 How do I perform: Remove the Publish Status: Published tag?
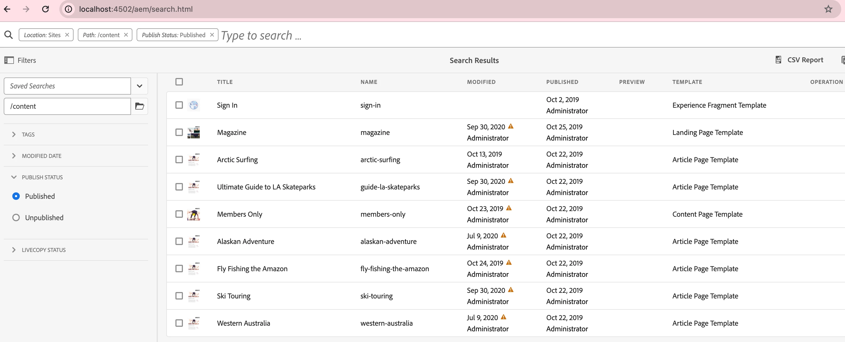(212, 35)
